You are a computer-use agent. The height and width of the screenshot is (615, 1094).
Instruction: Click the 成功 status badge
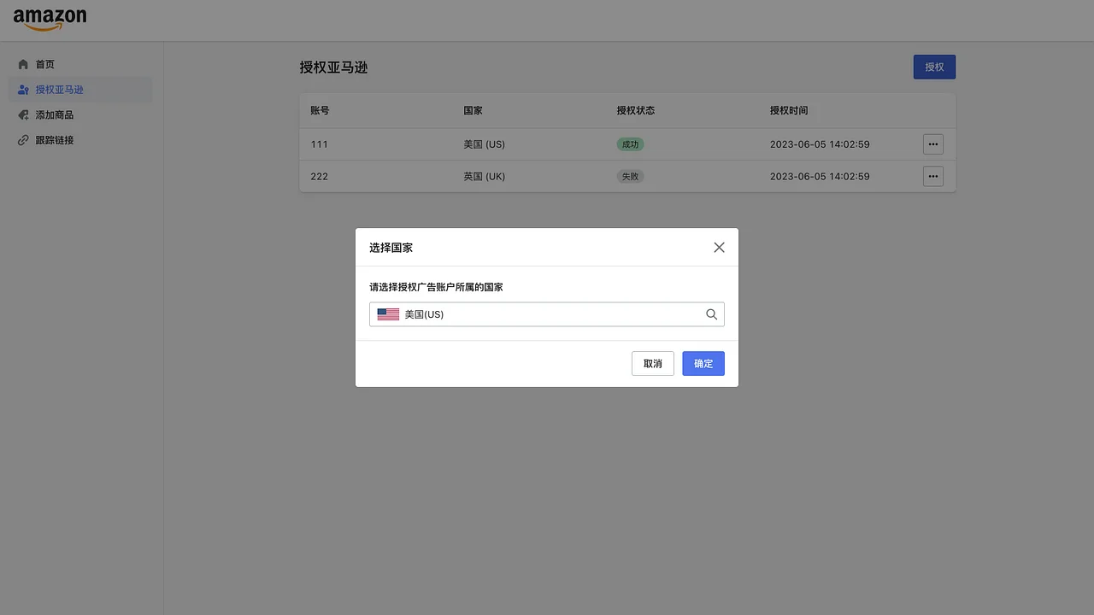[x=630, y=144]
